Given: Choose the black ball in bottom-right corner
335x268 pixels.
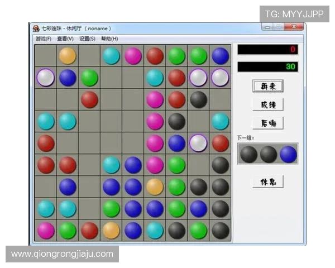Looking at the screenshot, I should click(221, 230).
